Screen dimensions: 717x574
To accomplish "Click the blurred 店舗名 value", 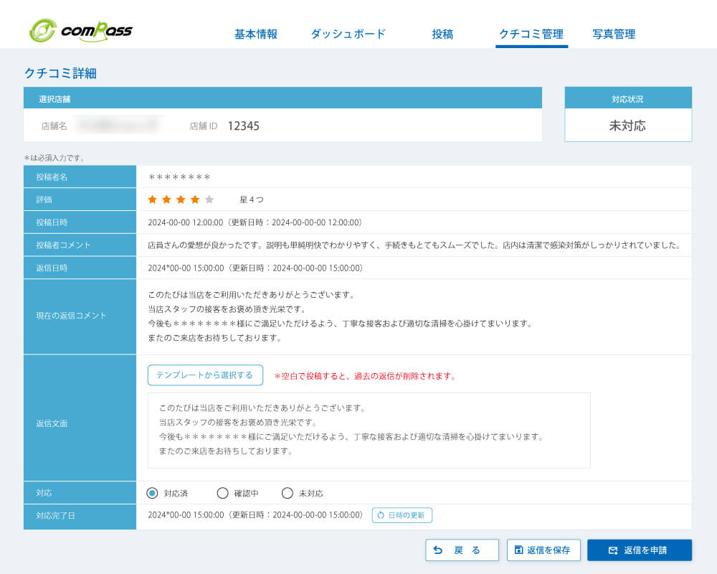I will point(118,125).
